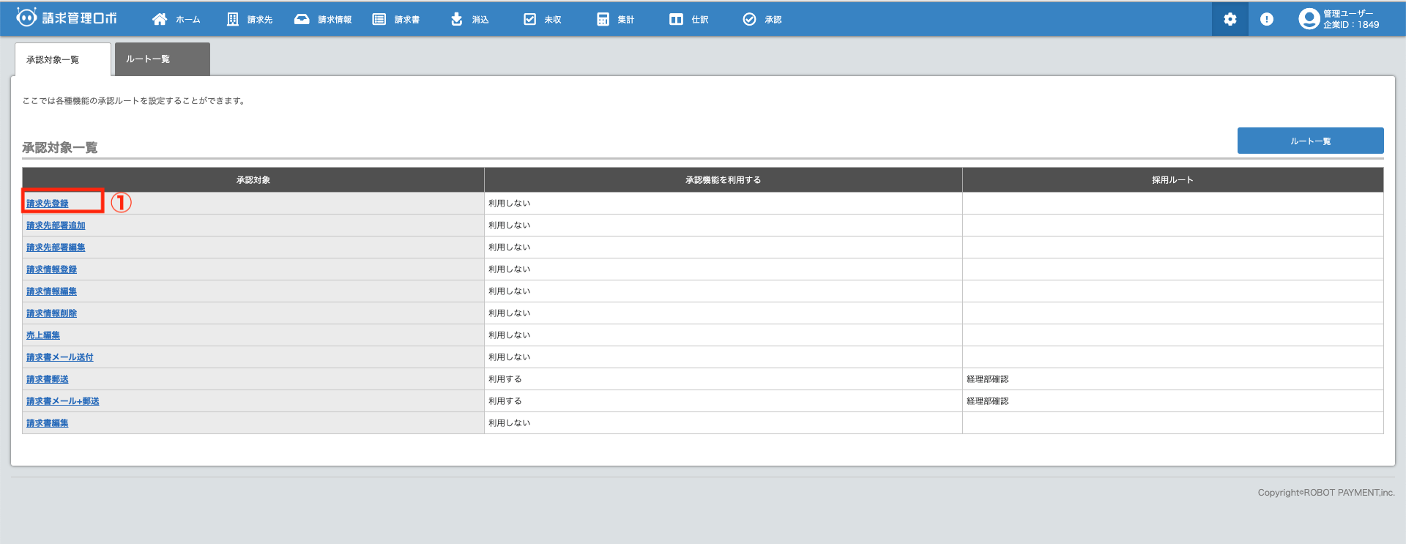1406x544 pixels.
Task: Click the 消込 download arrow icon
Action: point(456,20)
